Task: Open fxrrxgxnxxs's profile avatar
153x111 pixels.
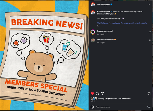Action: (93, 32)
